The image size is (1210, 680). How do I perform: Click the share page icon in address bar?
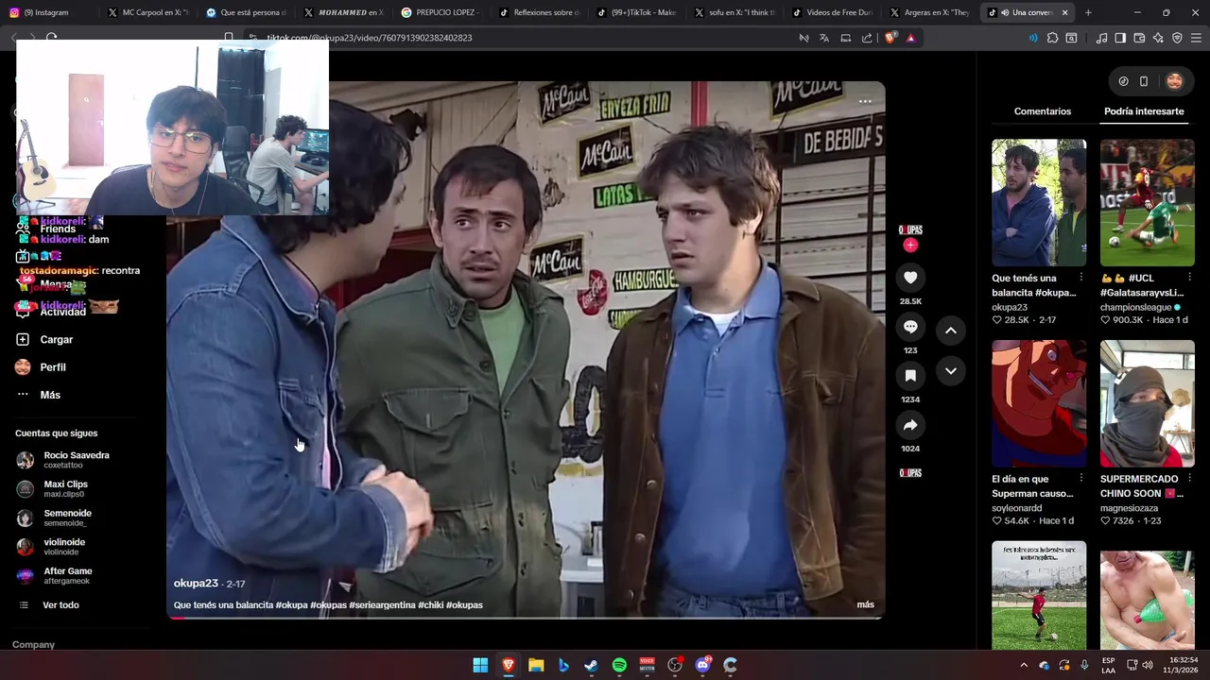point(867,38)
